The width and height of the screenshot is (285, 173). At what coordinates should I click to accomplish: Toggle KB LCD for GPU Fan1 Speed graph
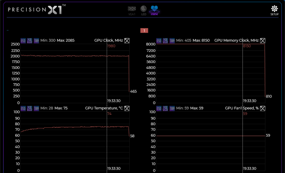(165, 109)
